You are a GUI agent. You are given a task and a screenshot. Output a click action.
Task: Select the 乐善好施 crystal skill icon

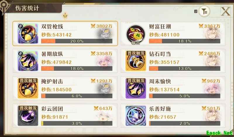click(136, 116)
